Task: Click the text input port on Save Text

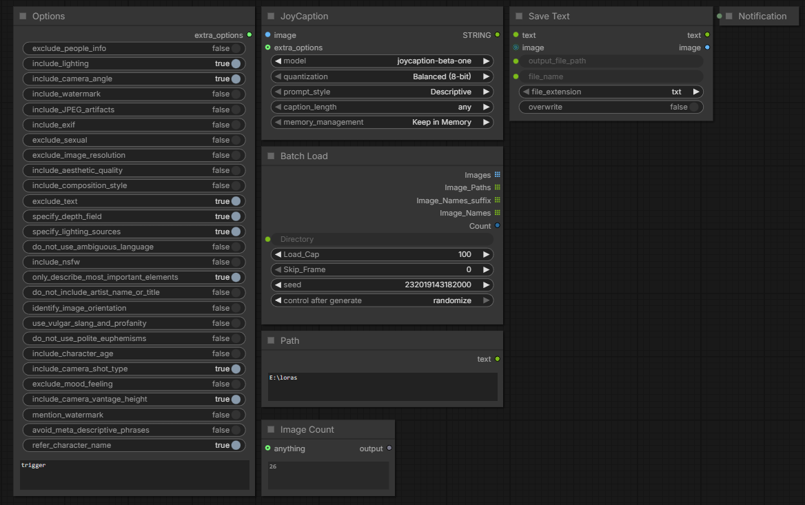Action: click(516, 35)
